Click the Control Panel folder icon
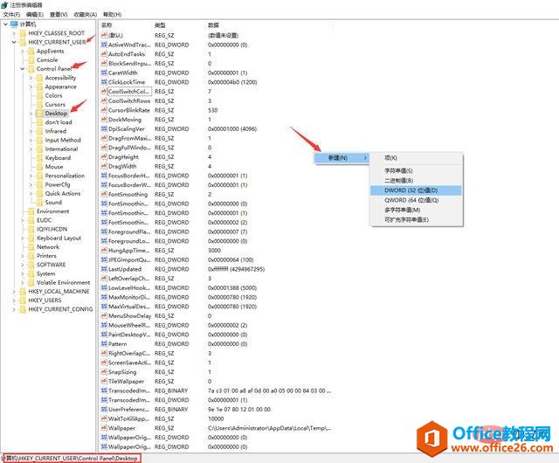The width and height of the screenshot is (559, 463). click(x=31, y=69)
